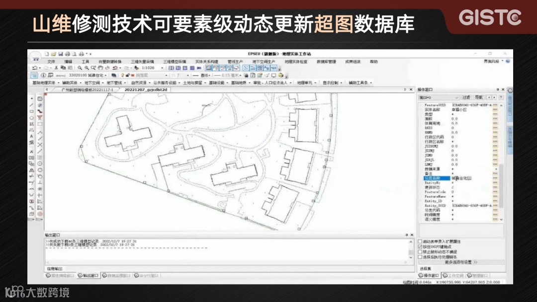Switch to 输出窗口 bottom tab
The image size is (537, 302).
pyautogui.click(x=89, y=275)
